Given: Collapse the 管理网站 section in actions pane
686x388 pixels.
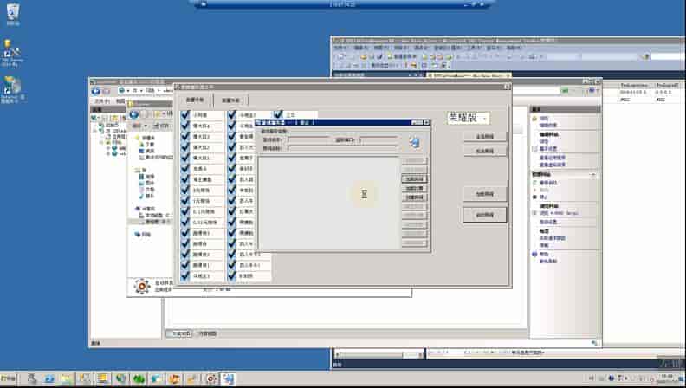Looking at the screenshot, I should click(595, 175).
